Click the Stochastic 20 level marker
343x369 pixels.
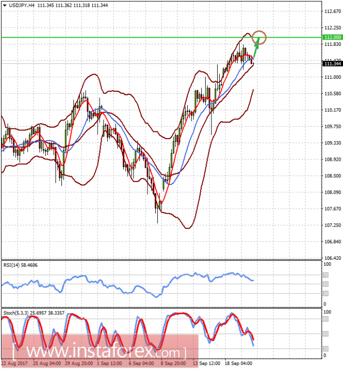(325, 348)
